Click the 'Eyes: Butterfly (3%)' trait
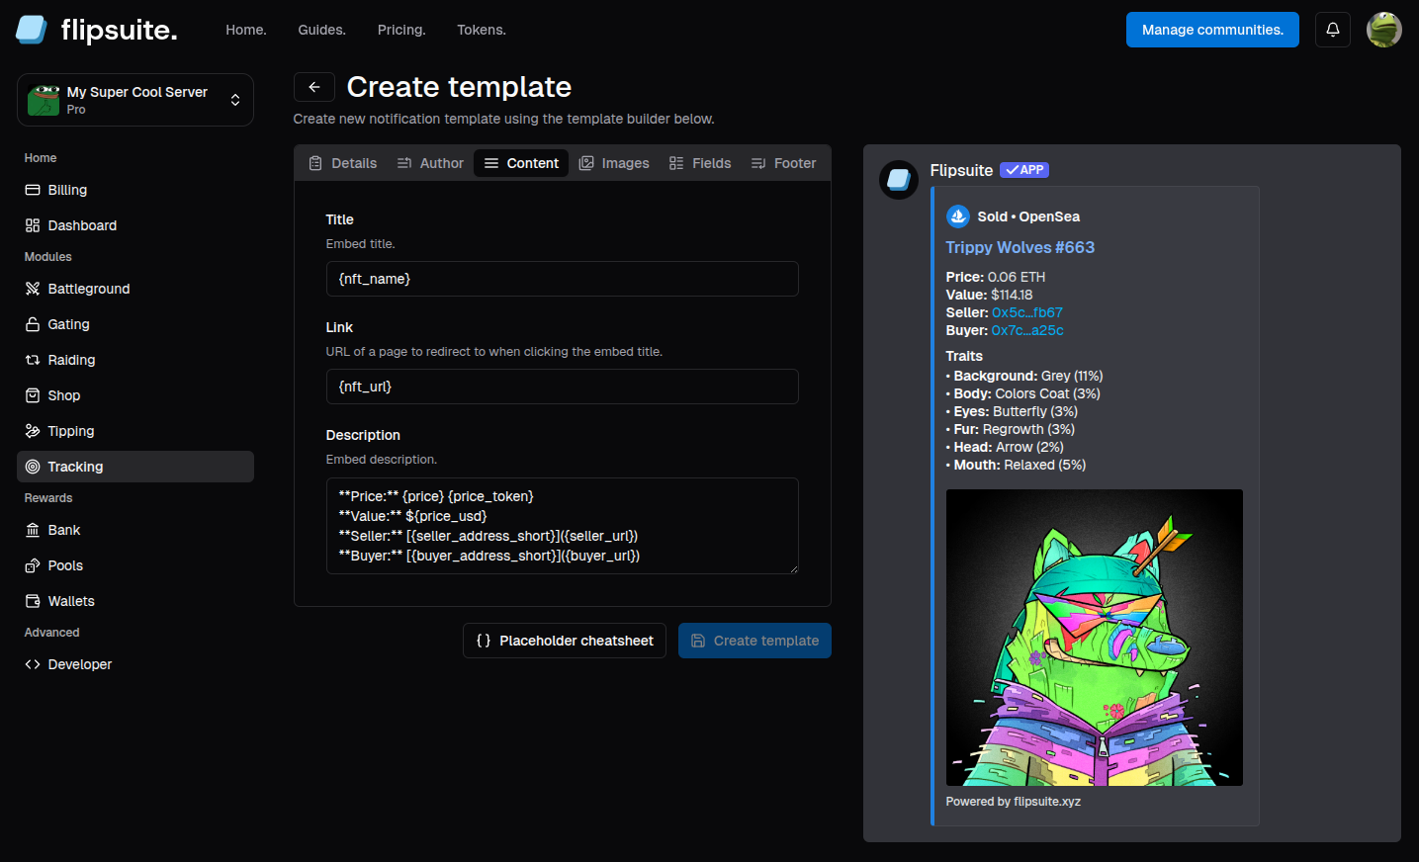Screen dimensions: 1419x862 tap(1012, 411)
